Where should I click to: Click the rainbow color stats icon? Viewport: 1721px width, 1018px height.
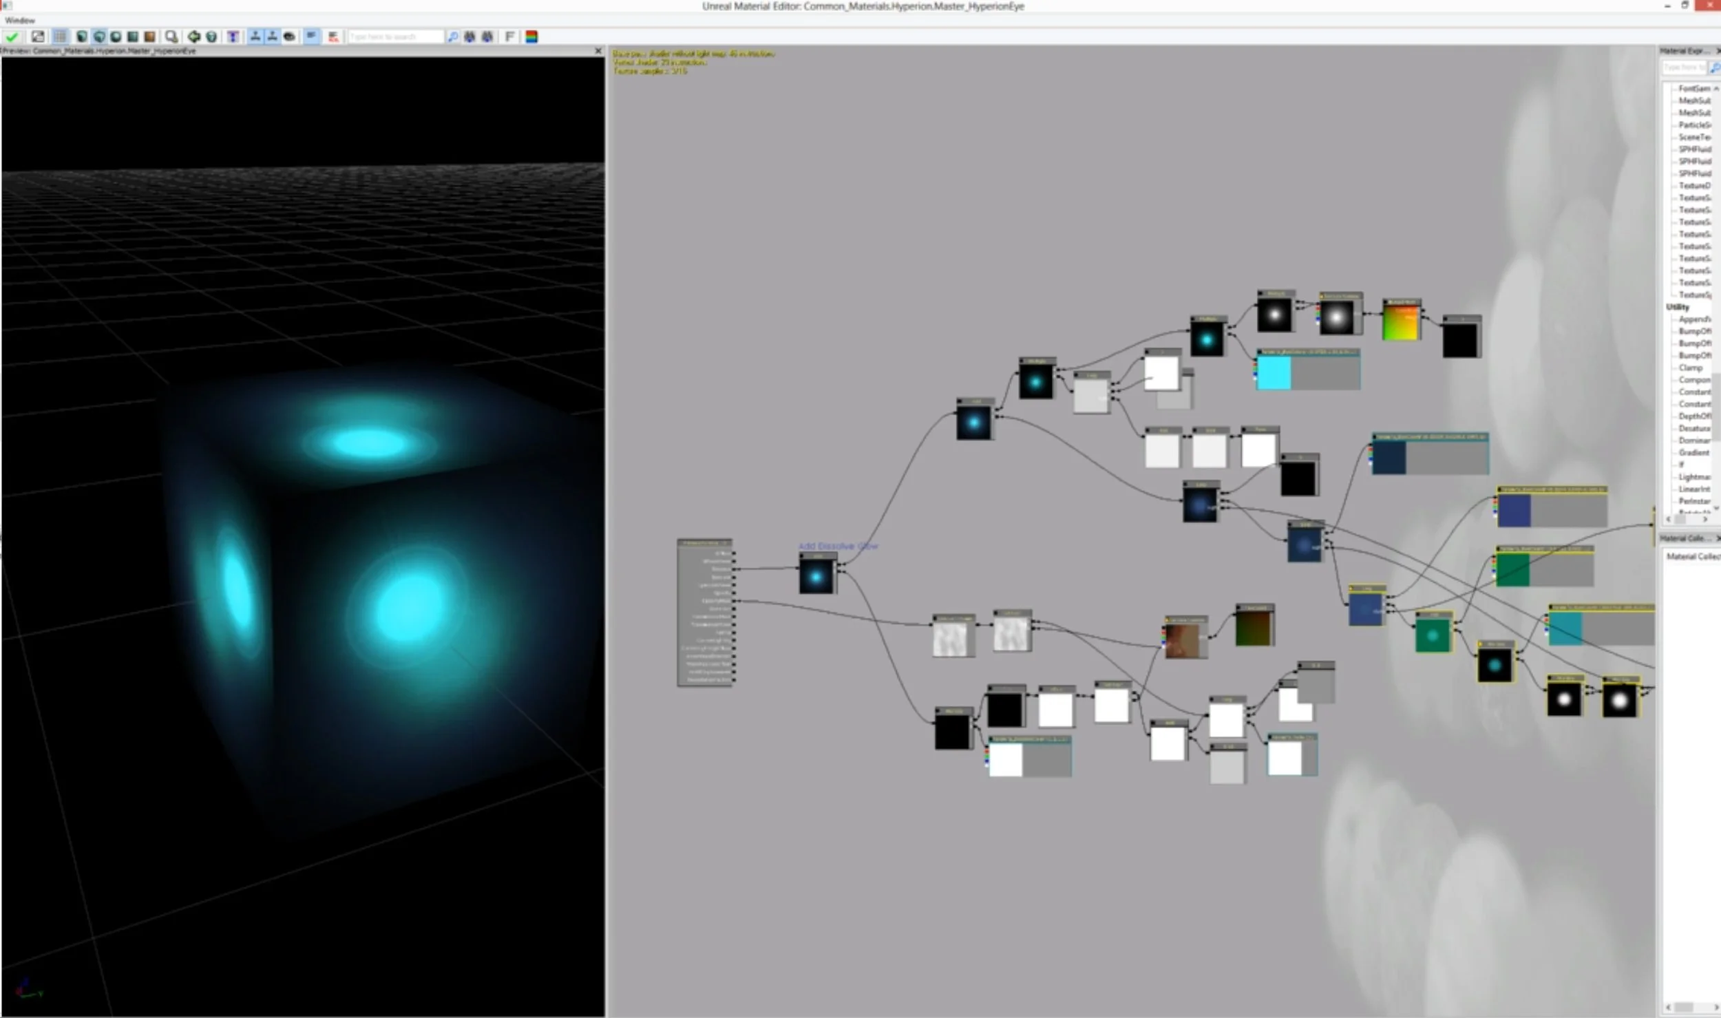pyautogui.click(x=531, y=36)
